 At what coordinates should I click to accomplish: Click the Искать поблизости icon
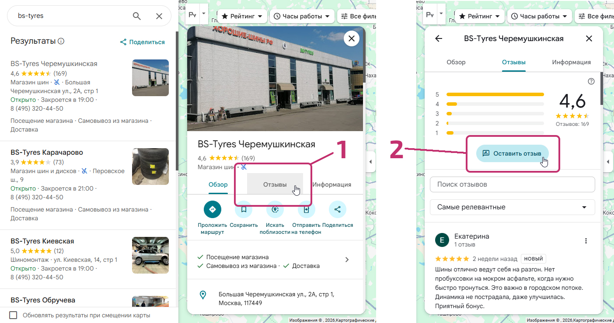click(x=275, y=209)
